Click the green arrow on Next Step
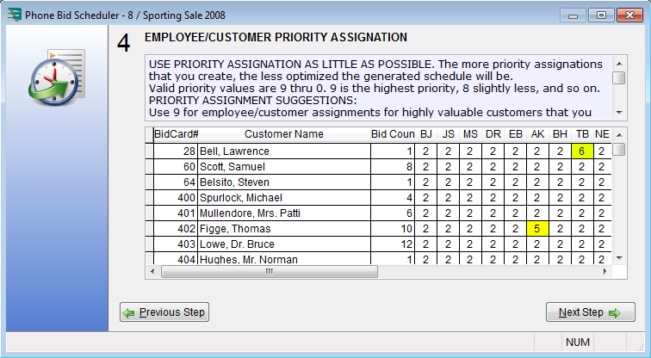651x358 pixels. click(x=615, y=312)
